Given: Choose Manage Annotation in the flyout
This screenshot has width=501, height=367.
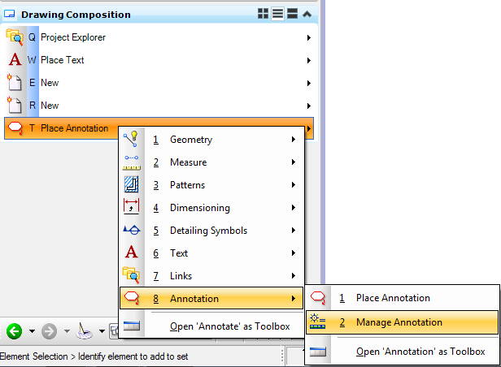Looking at the screenshot, I should coord(403,322).
